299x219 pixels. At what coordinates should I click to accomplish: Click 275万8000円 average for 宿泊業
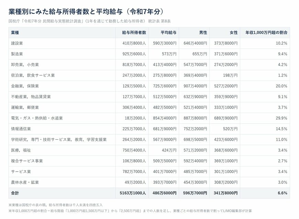165,75
